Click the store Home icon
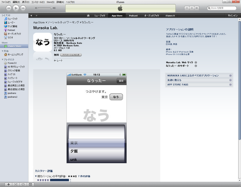Viewport: 241px width, 187px height. point(88,15)
